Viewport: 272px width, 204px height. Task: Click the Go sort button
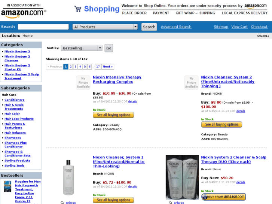coord(109,48)
